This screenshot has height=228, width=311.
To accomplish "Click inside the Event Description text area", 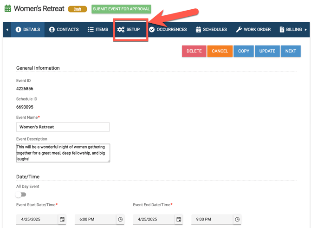I will [x=63, y=153].
